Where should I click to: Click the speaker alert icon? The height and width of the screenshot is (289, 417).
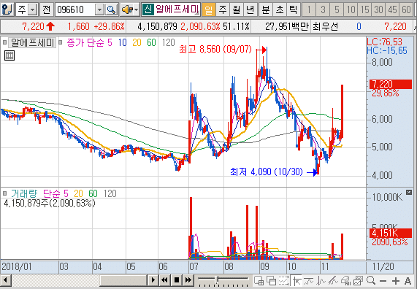(127, 9)
